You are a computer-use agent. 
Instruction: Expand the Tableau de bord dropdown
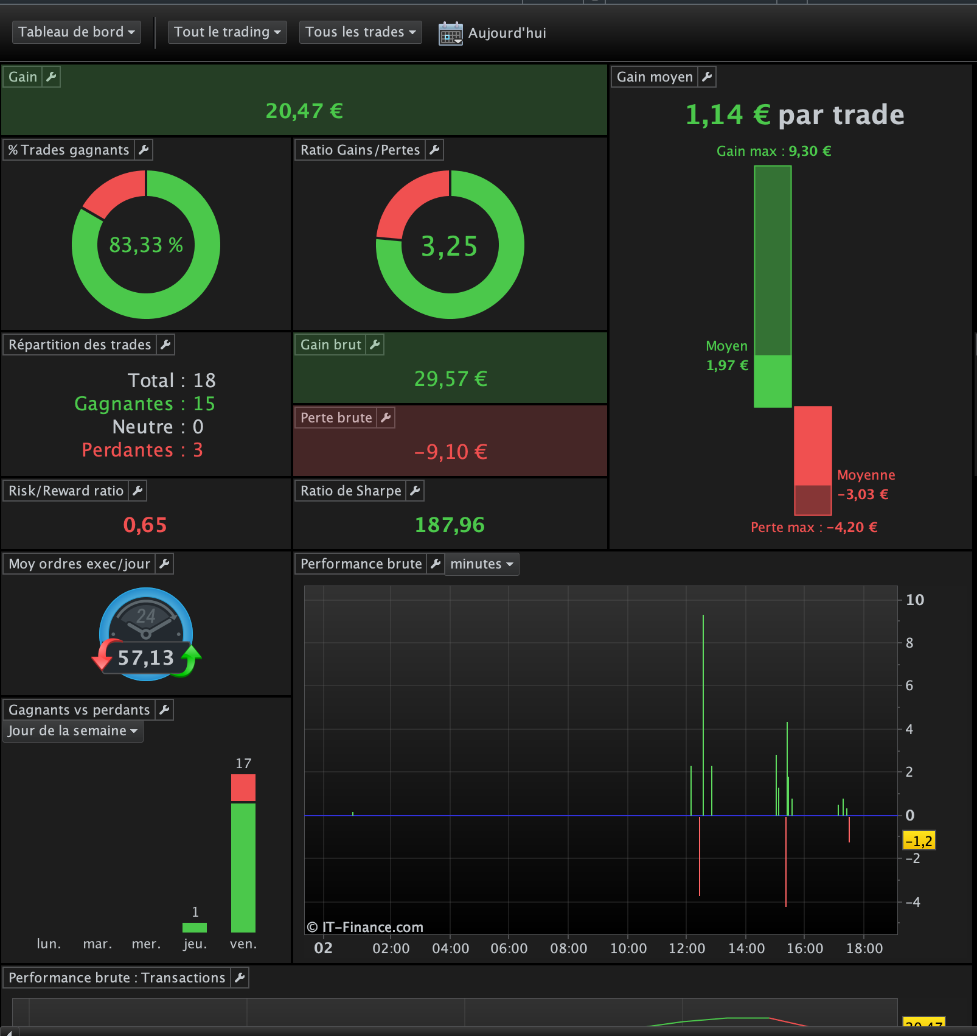[x=77, y=32]
